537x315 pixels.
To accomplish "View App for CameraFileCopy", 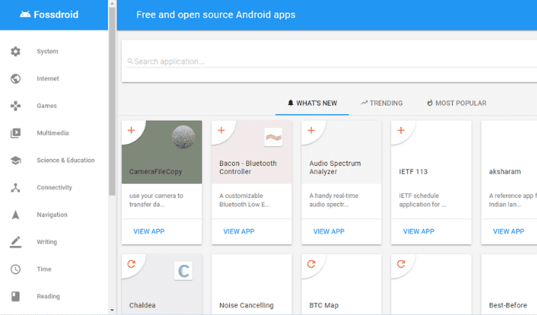I will 149,232.
